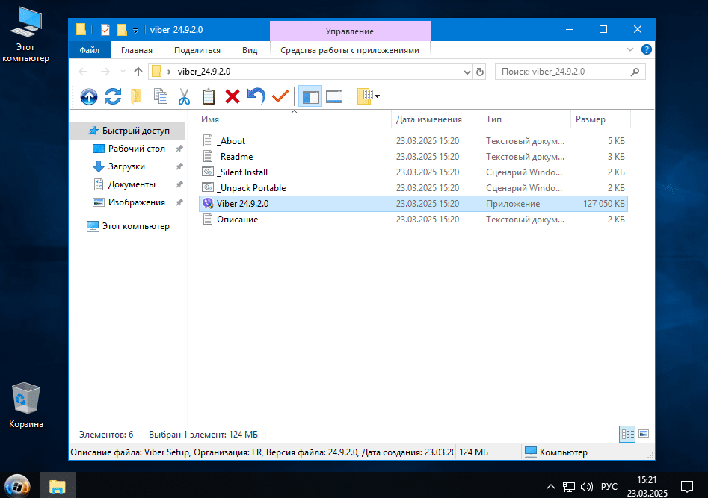Image resolution: width=708 pixels, height=498 pixels.
Task: Expand the address bar history dropdown
Action: coord(467,72)
